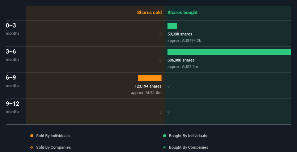Click the striped Bought By Companies legend icon
297x152 pixels.
point(165,147)
